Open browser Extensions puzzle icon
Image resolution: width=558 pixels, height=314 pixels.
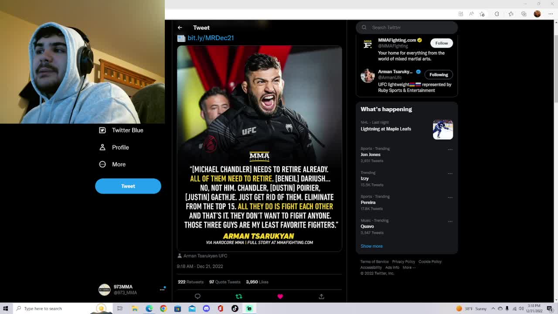[497, 14]
